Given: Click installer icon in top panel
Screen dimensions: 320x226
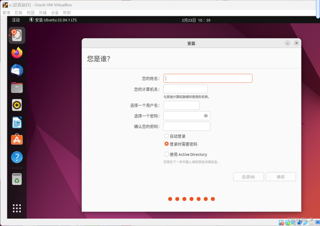Looking at the screenshot, I should [x=31, y=20].
